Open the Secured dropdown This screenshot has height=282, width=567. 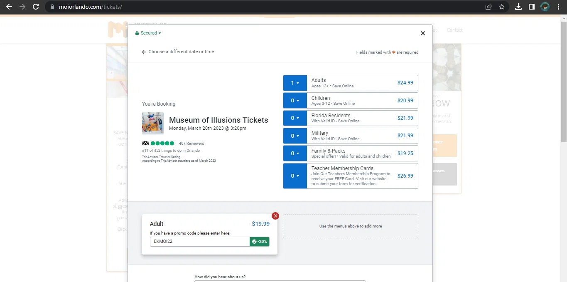pos(148,33)
